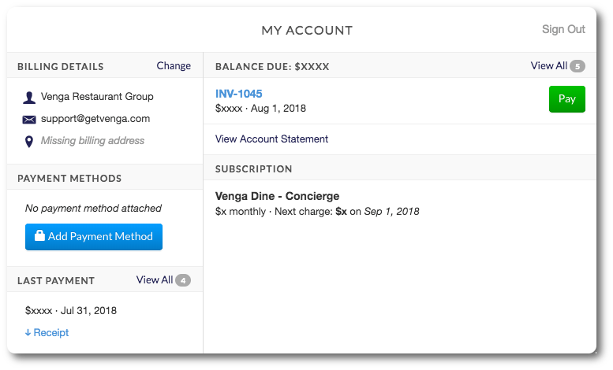Select the support@getvenga.com email text
Screen dimensions: 613x370
pyautogui.click(x=95, y=119)
